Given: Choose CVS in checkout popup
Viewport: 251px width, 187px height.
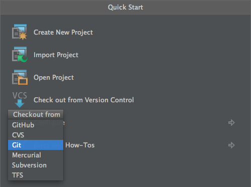Looking at the screenshot, I should [36, 135].
